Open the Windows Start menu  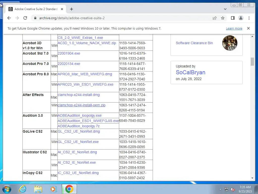tap(7, 189)
